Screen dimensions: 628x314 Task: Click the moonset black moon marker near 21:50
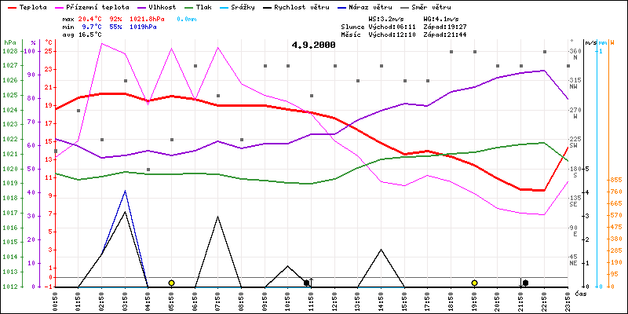click(x=524, y=283)
